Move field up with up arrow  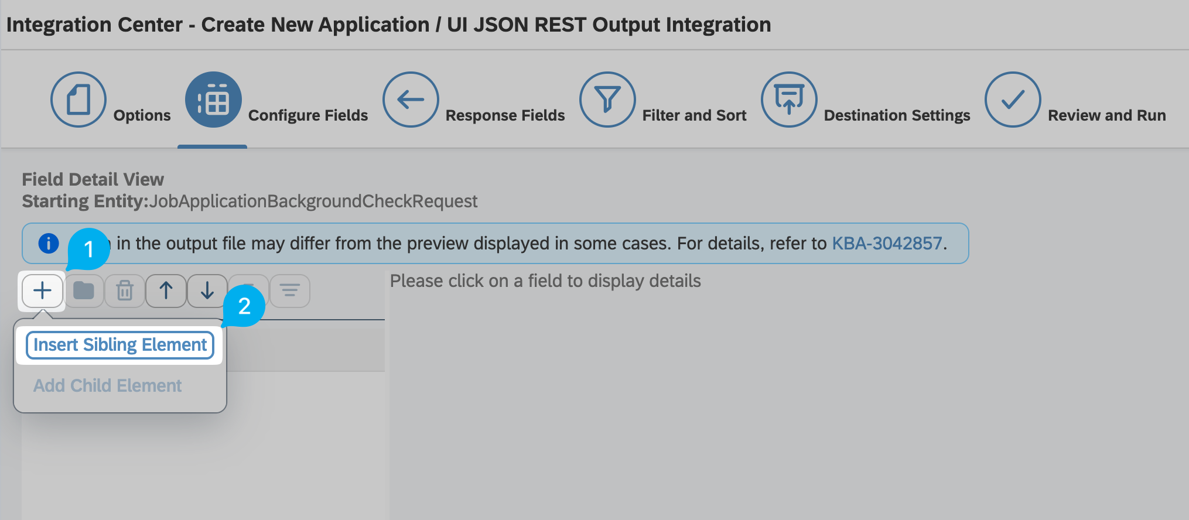166,291
